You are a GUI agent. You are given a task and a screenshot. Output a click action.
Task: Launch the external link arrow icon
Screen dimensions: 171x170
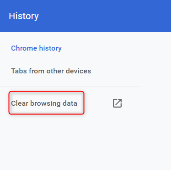117,103
